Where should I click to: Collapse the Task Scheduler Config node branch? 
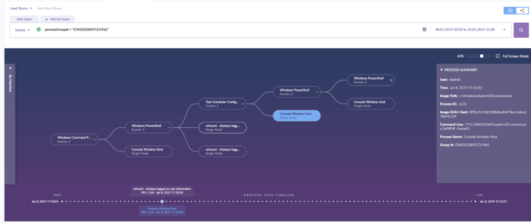click(x=244, y=104)
